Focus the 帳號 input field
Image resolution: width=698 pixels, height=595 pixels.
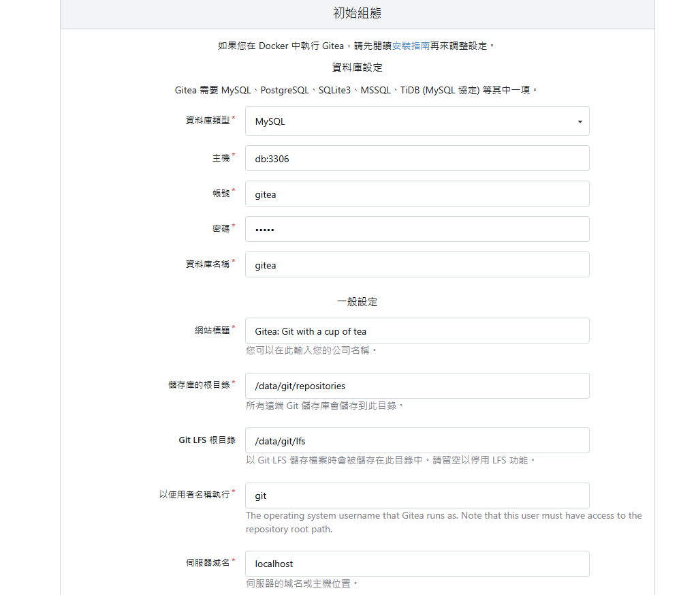coord(417,194)
